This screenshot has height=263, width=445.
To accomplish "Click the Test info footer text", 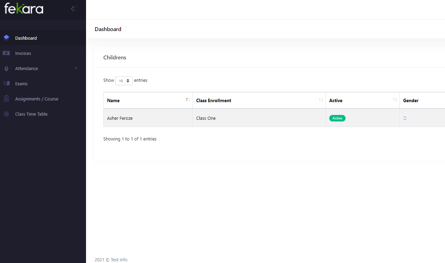I will click(x=119, y=260).
